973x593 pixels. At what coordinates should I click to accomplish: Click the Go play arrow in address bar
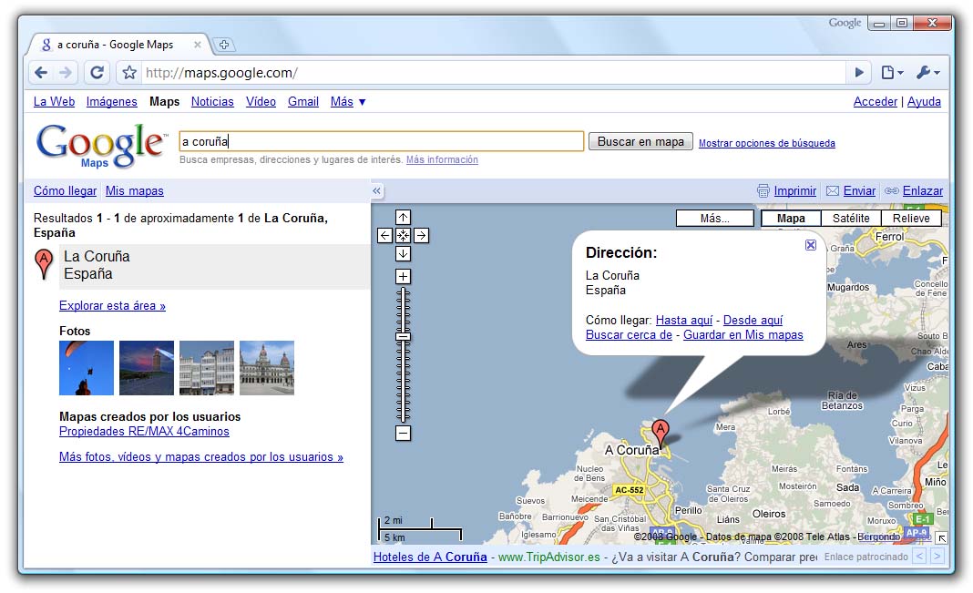(859, 73)
